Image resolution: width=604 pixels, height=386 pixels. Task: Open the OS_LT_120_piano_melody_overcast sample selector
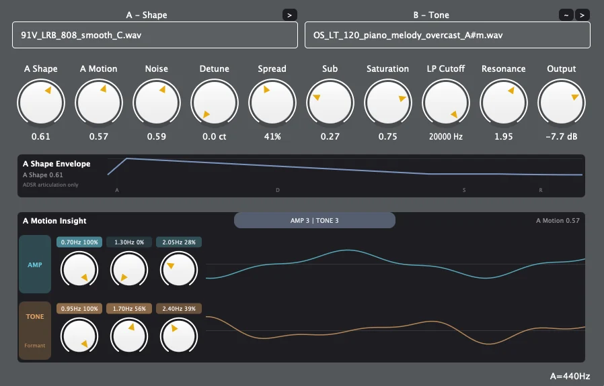[x=447, y=35]
